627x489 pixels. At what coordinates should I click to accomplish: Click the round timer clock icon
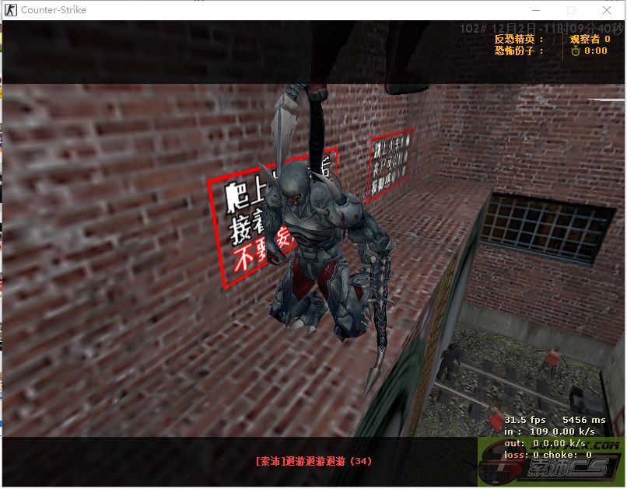point(575,51)
